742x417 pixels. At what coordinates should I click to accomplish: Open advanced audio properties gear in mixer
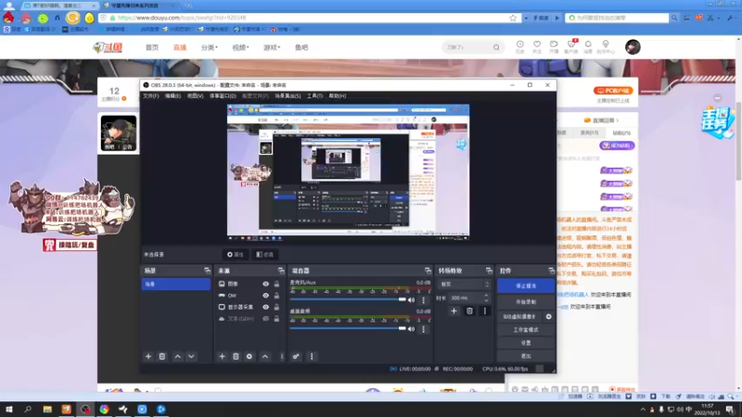coord(296,357)
